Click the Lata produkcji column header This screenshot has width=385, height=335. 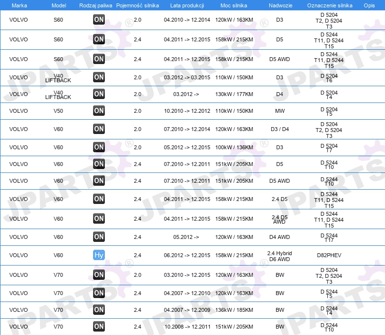click(x=187, y=5)
